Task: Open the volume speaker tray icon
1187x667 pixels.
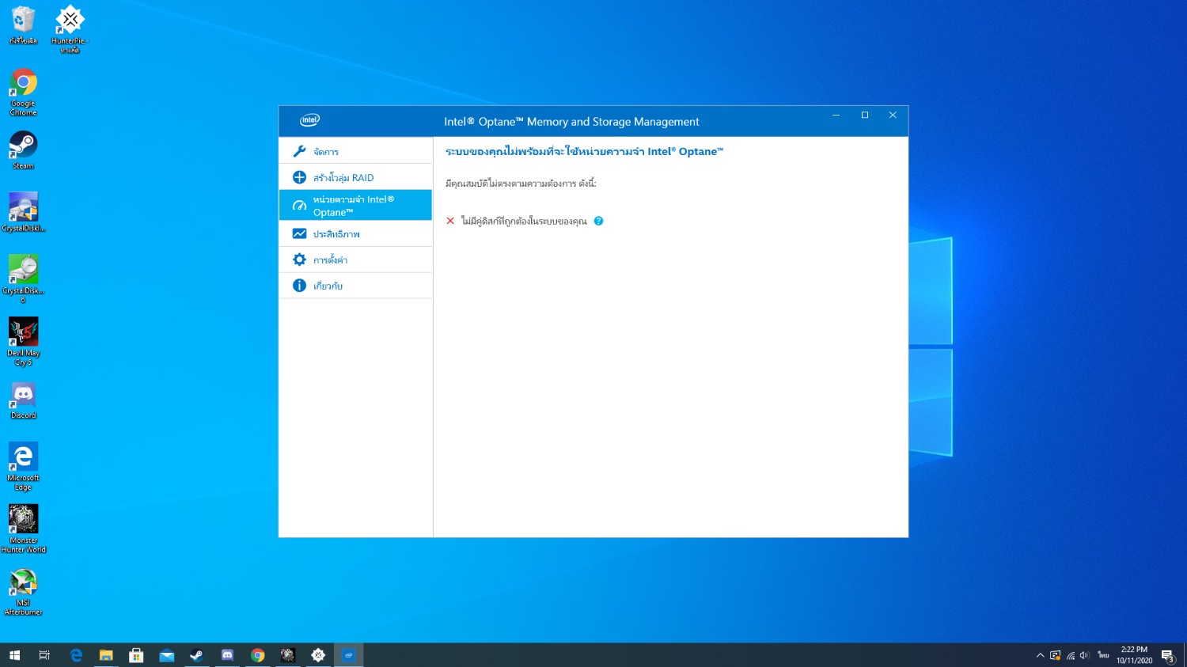Action: tap(1084, 655)
